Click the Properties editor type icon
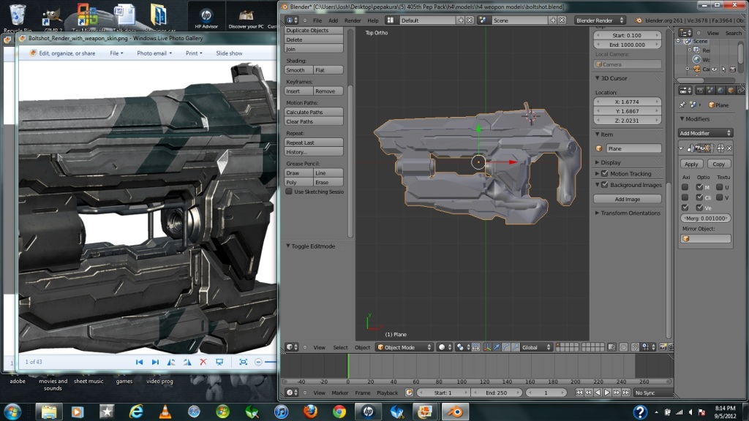Viewport: 749px width, 421px height. 685,90
